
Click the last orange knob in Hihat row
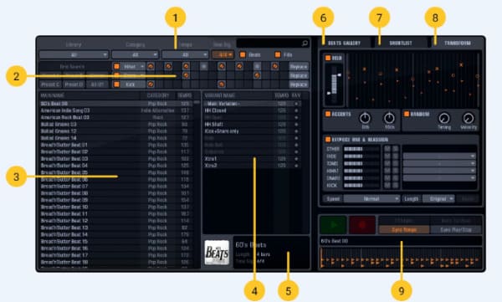tap(274, 66)
